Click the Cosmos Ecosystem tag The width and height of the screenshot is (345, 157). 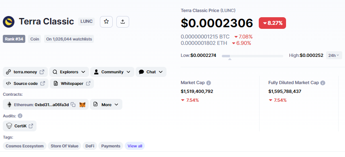click(24, 146)
